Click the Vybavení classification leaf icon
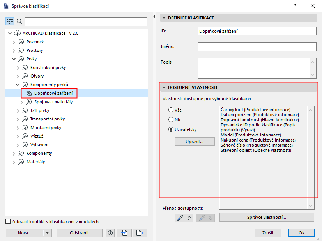Screen dimensions: 322x241 tap(25, 145)
